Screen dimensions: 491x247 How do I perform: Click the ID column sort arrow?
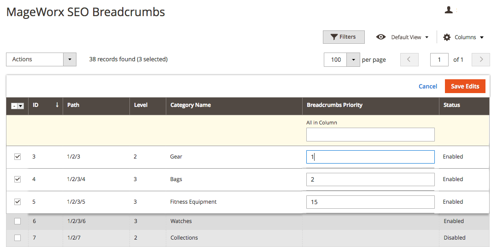point(57,105)
